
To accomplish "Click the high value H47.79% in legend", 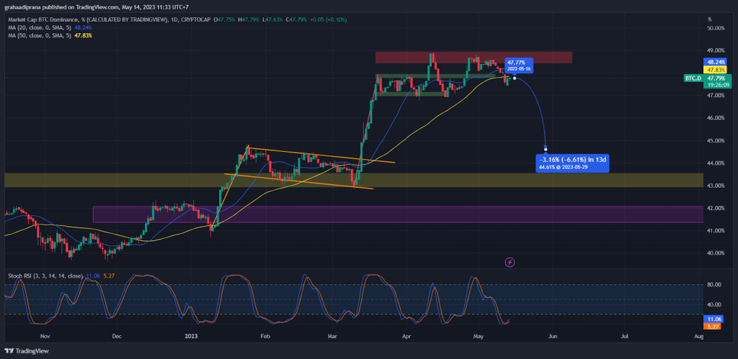I will [249, 19].
